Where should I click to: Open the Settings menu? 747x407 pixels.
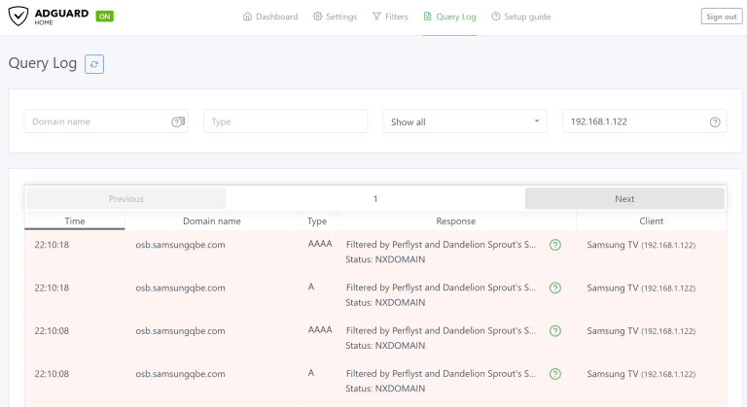(x=335, y=17)
